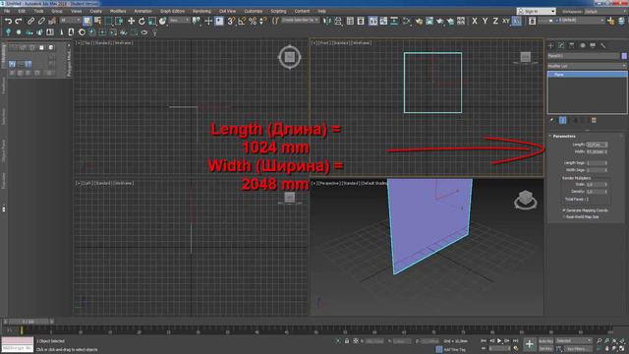This screenshot has height=354, width=629.
Task: Click the Undo arrow icon
Action: [x=8, y=21]
